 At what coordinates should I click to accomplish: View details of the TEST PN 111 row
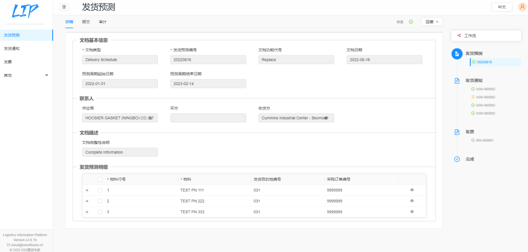coord(412,190)
